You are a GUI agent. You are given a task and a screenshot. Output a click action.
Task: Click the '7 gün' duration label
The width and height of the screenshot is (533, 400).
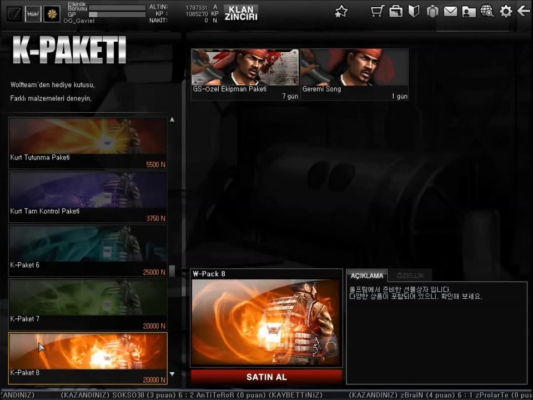[290, 96]
